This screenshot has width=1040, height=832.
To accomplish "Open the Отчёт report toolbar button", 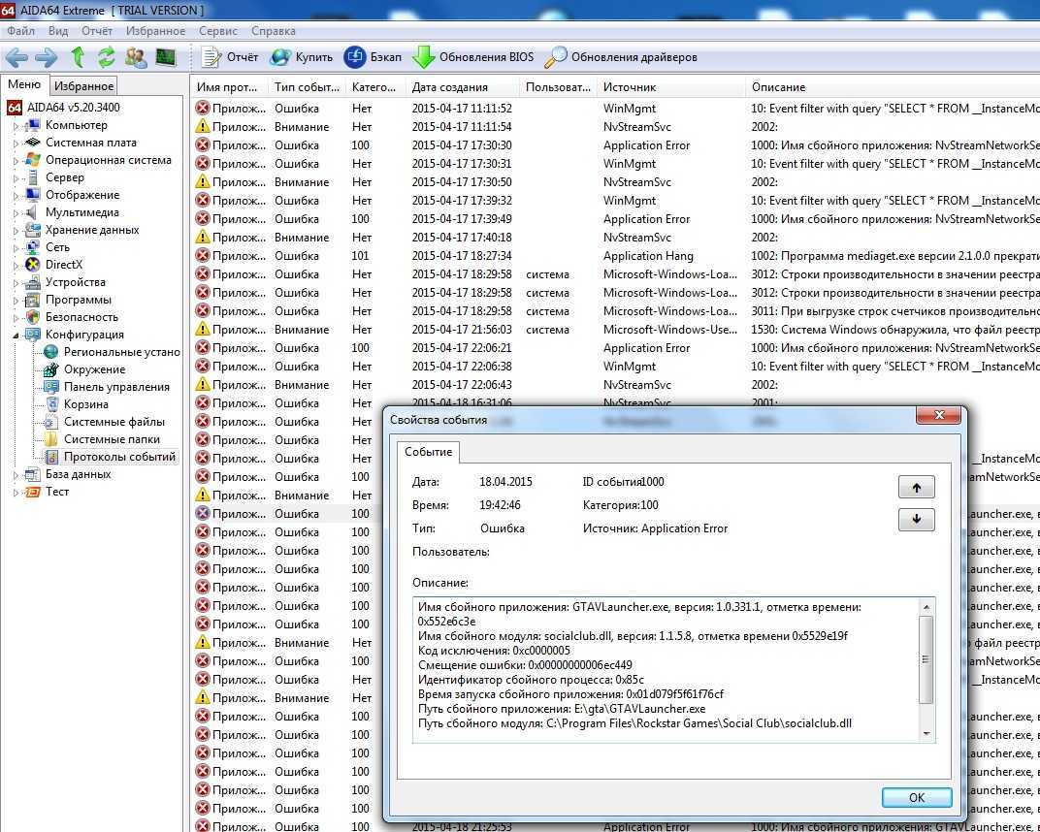I will (230, 57).
